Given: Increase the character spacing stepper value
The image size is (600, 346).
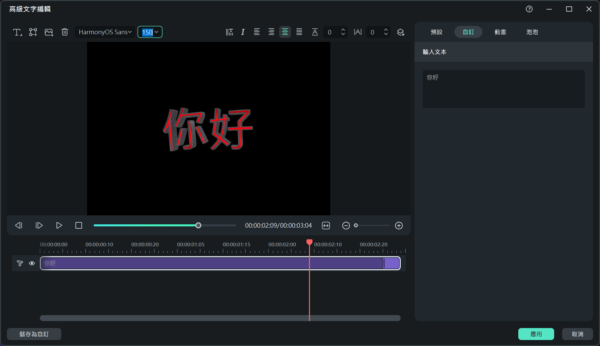Looking at the screenshot, I should (386, 30).
